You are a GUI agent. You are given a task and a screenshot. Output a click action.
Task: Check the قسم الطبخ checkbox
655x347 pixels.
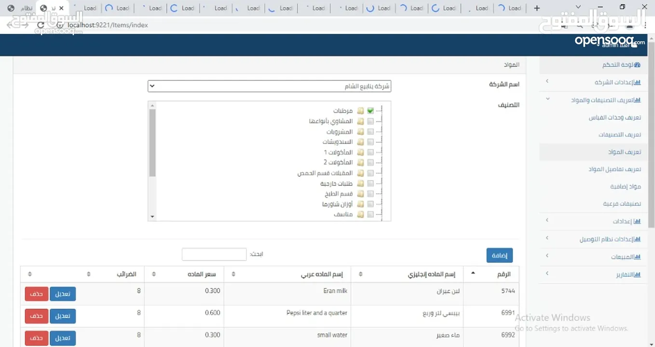pyautogui.click(x=370, y=194)
